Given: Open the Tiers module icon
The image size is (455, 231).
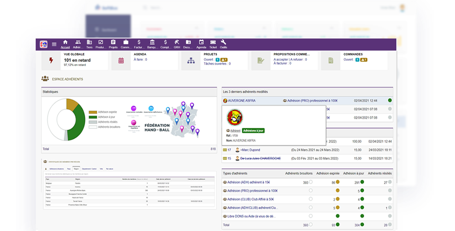Looking at the screenshot, I should (x=89, y=42).
